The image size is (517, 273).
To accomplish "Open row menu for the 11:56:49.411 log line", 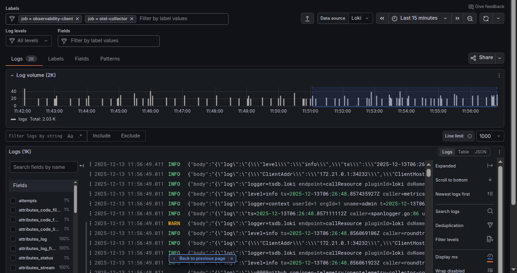I will 90,164.
